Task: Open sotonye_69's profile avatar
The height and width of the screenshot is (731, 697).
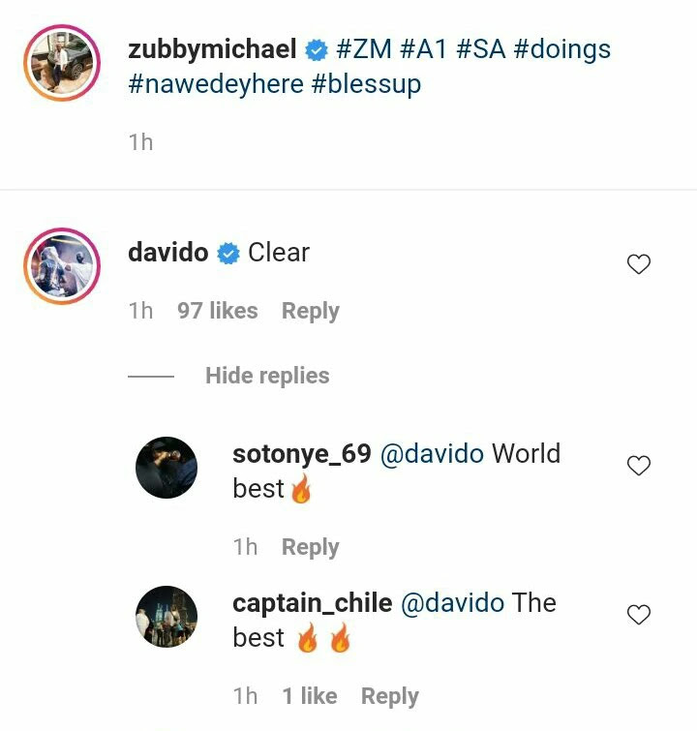Action: tap(167, 468)
